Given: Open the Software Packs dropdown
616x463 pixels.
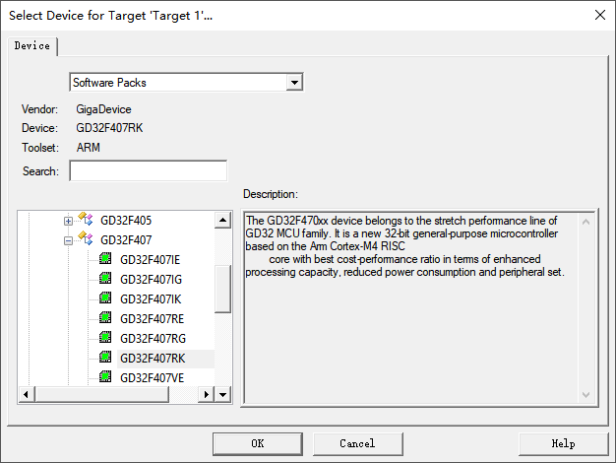Looking at the screenshot, I should point(294,83).
